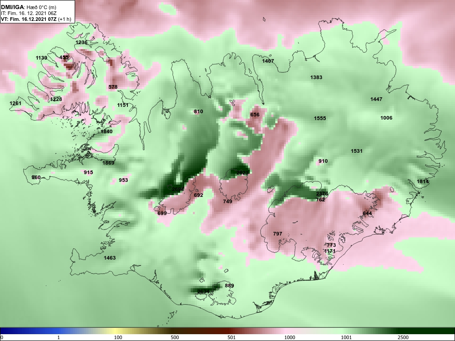Click the map value 1006
The width and height of the screenshot is (455, 341).
(x=386, y=118)
